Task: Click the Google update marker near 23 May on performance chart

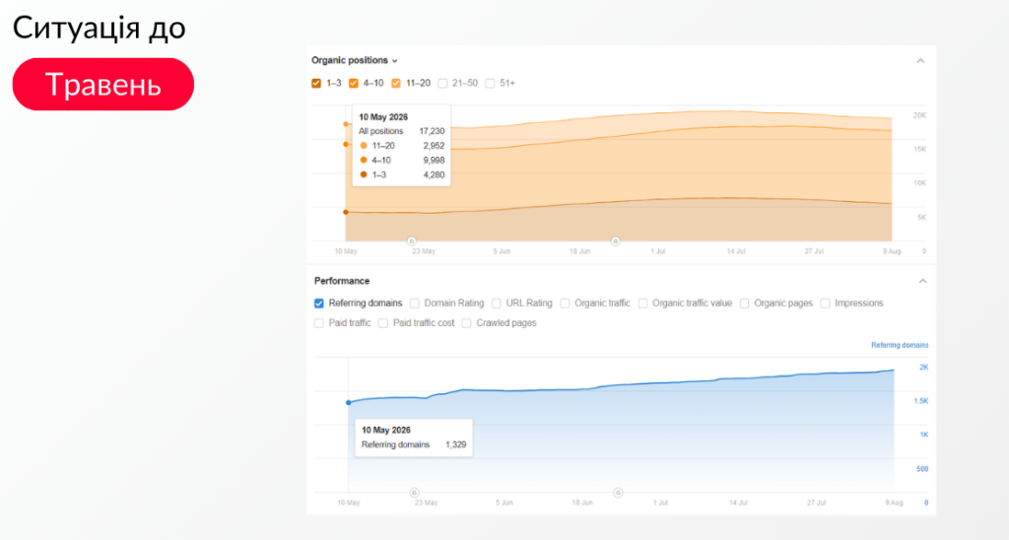Action: [x=415, y=493]
